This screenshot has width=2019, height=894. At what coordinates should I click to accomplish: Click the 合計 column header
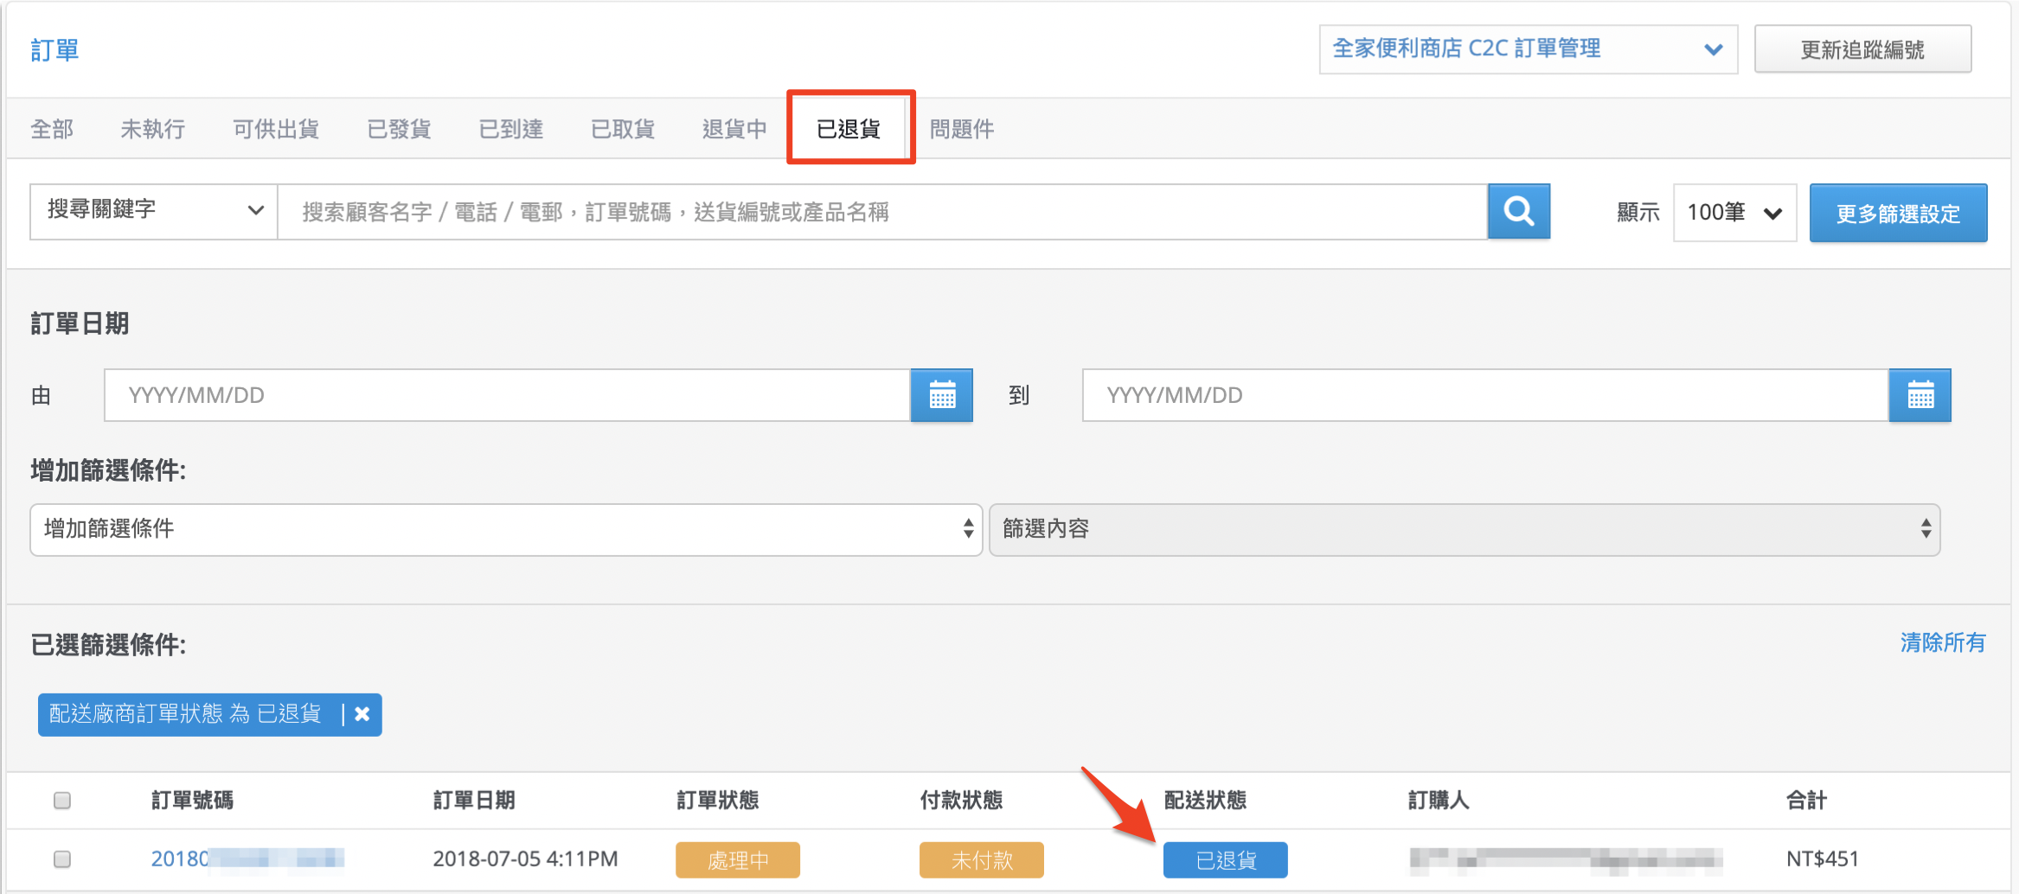1807,801
